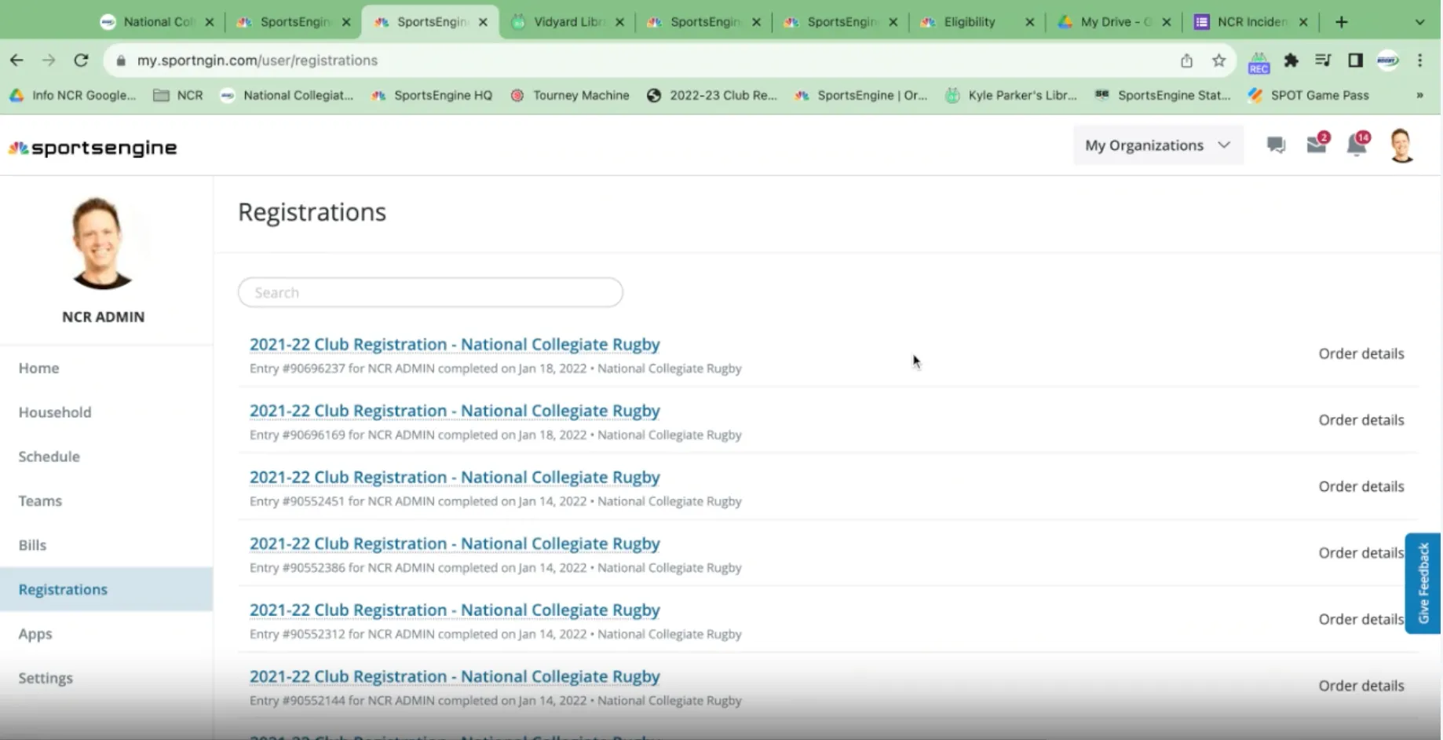Select Registrations in the sidebar
1443x740 pixels.
(x=106, y=589)
